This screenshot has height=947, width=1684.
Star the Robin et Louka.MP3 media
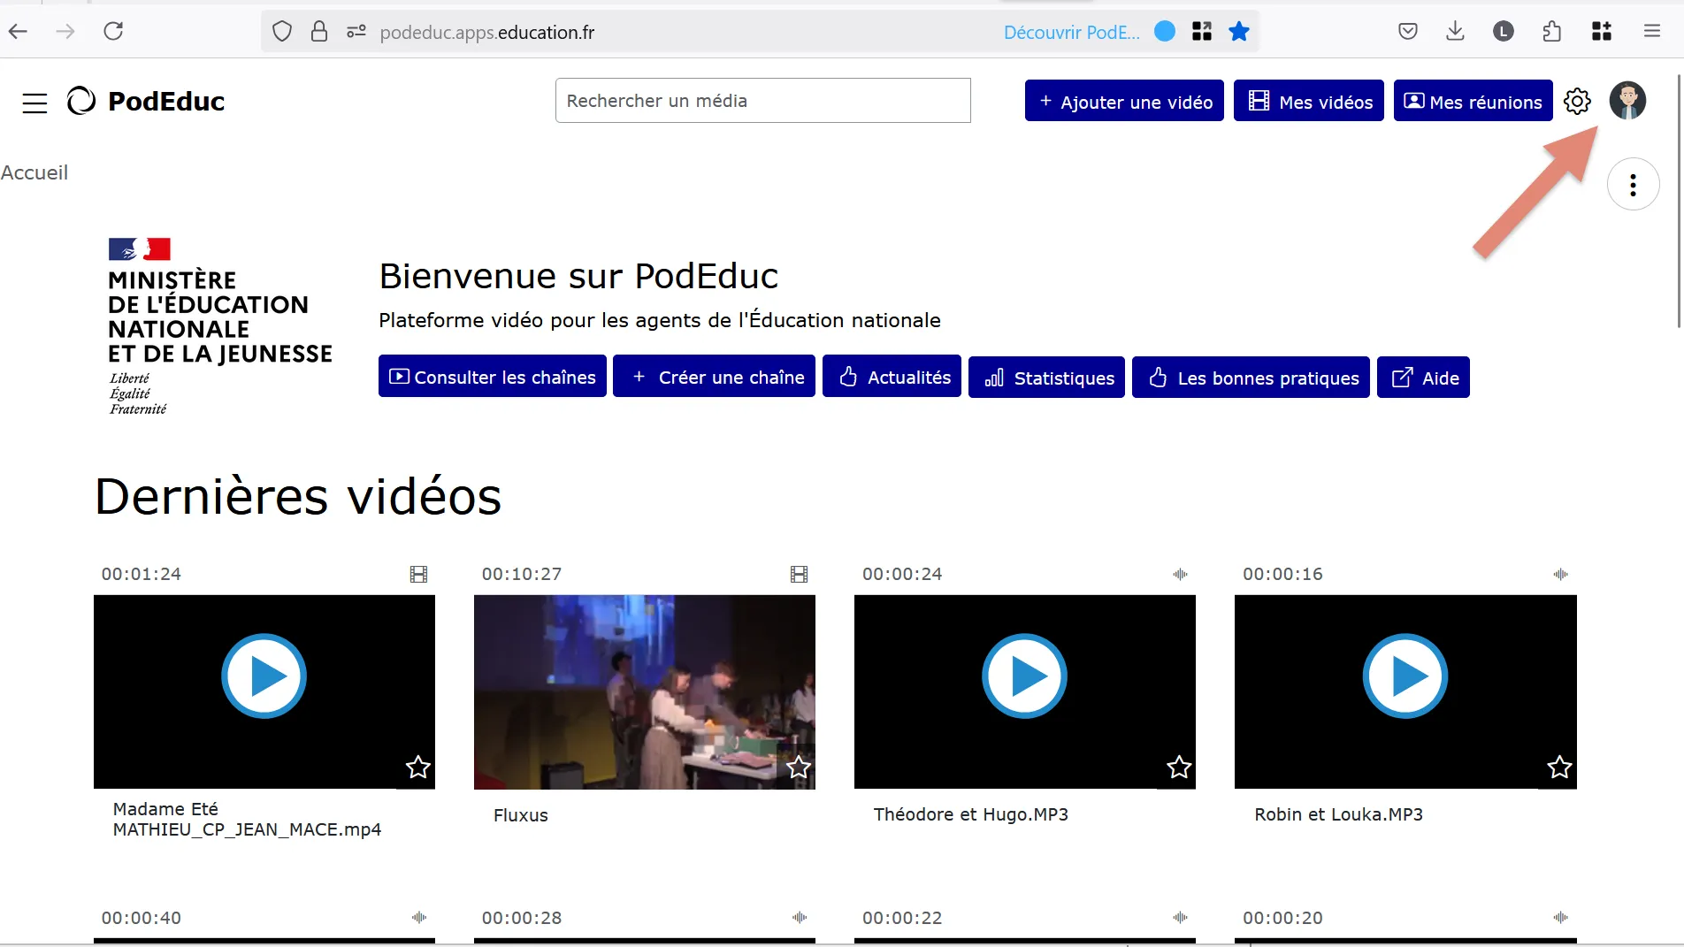tap(1559, 768)
